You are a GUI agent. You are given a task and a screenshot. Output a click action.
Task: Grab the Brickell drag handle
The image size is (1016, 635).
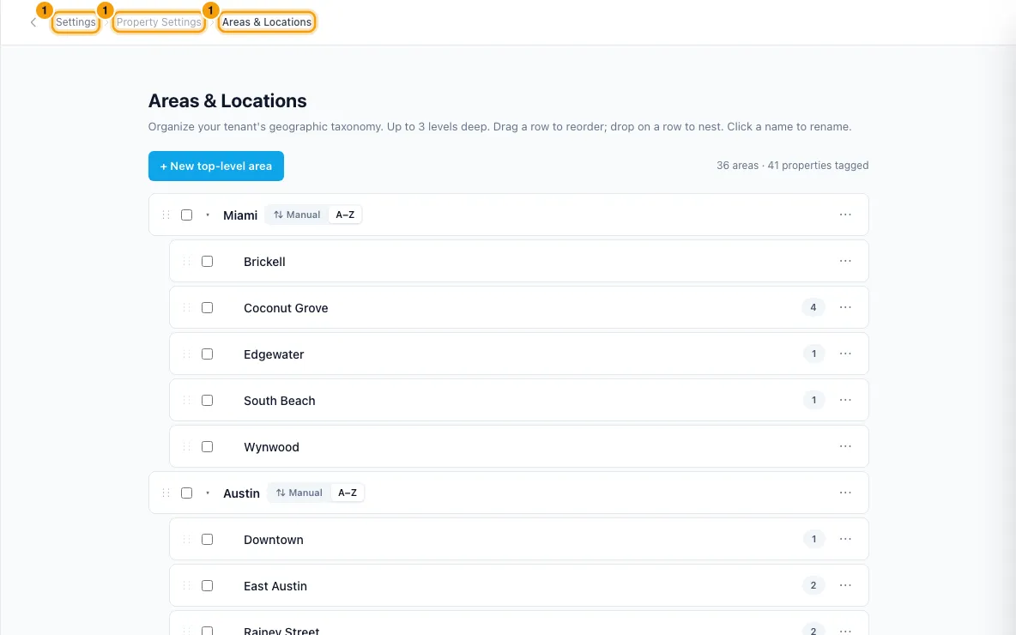[x=186, y=261]
